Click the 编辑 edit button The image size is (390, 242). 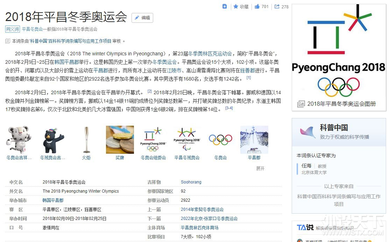[x=142, y=18]
